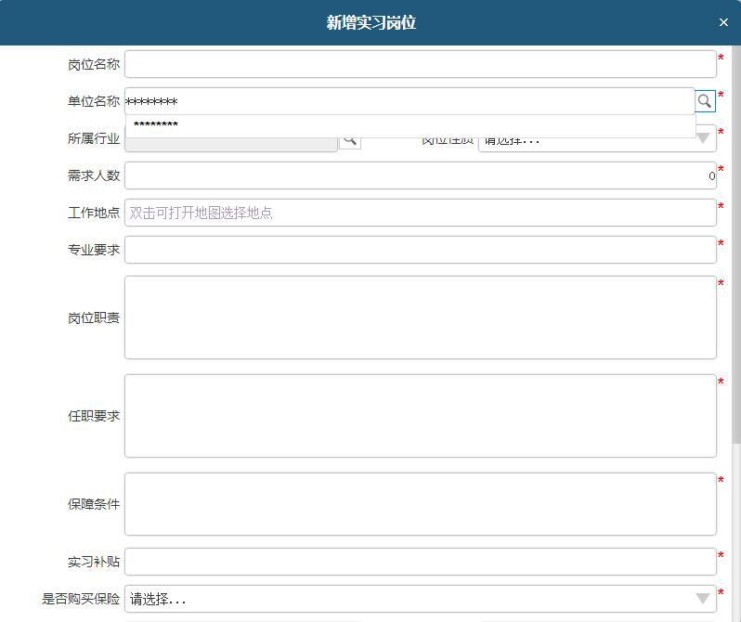Click the search icon beside 单位名称

[x=705, y=101]
